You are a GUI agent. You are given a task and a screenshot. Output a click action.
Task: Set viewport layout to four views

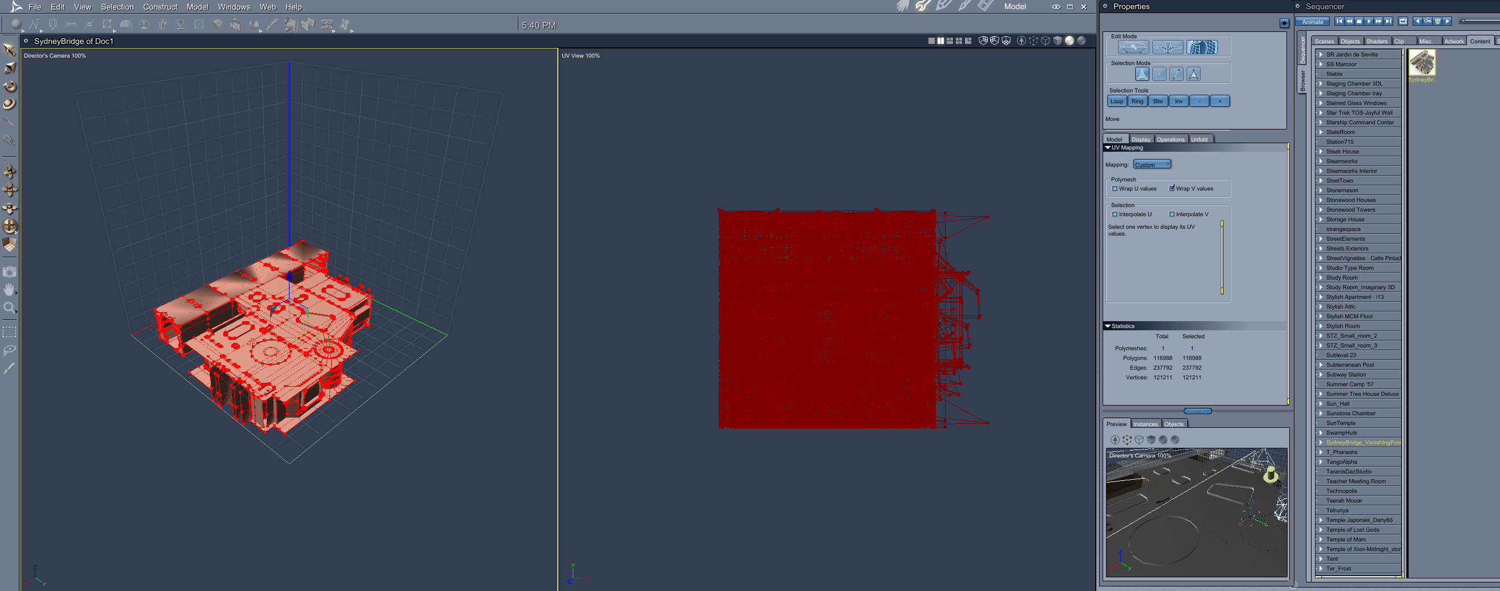pos(959,41)
